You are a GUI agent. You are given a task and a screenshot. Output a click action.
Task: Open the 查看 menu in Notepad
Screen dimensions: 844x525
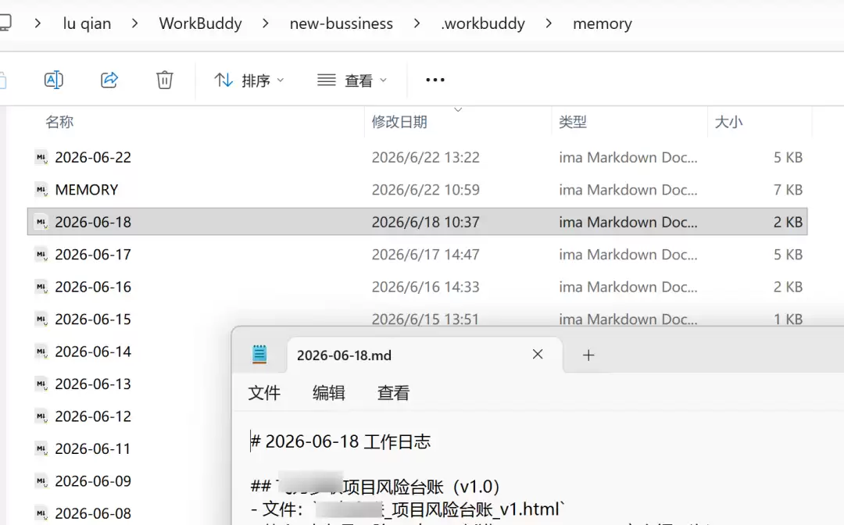click(x=393, y=393)
